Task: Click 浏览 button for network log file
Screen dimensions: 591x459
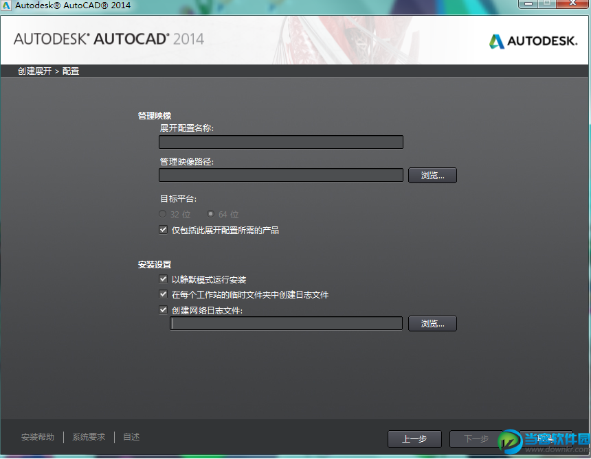Action: coord(432,324)
